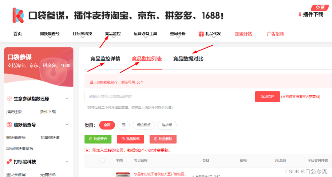
Task: Click the 主图 column header
Action: 119,160
